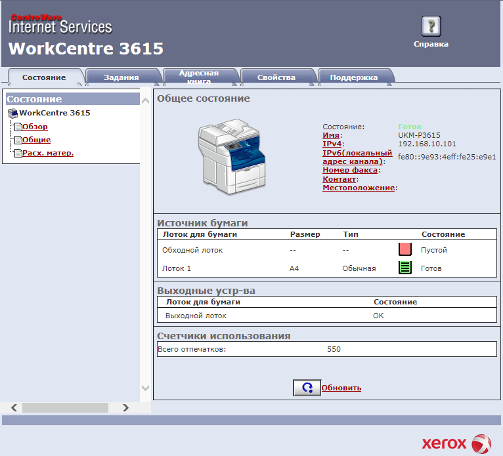Click the UKM-P3615 device name

[x=419, y=135]
